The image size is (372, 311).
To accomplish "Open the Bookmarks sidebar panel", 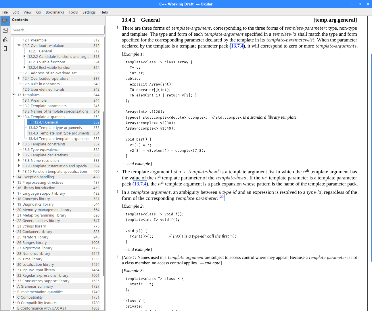I will point(5,49).
